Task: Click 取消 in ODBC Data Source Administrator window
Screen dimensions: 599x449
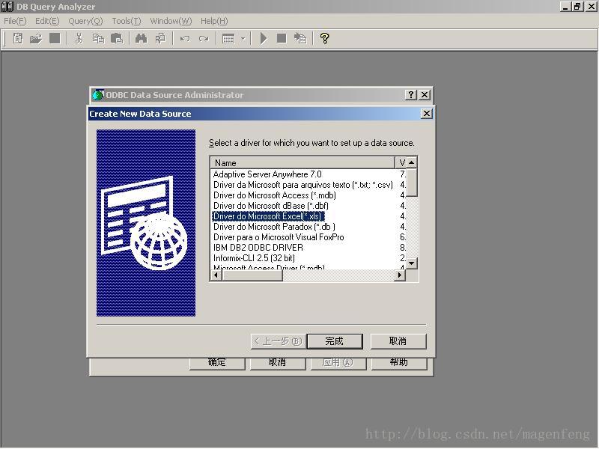Action: 278,363
